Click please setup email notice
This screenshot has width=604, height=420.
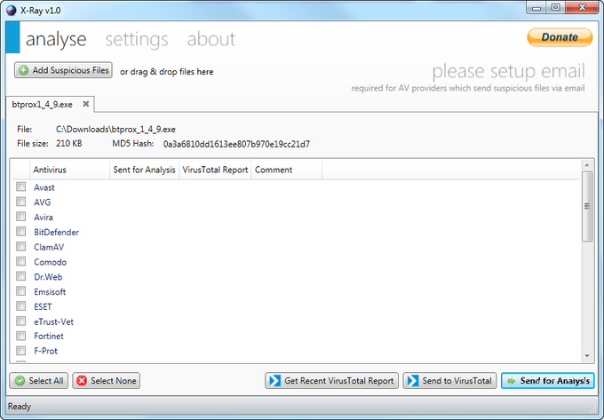click(508, 71)
